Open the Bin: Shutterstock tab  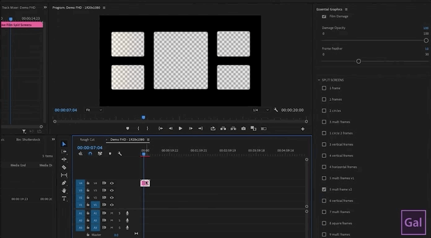28,139
